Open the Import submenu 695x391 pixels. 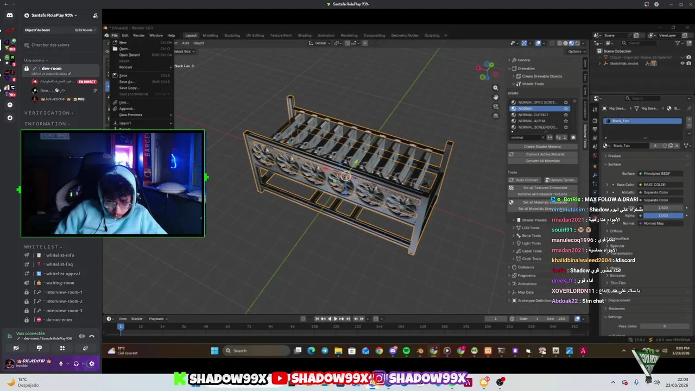tap(142, 123)
